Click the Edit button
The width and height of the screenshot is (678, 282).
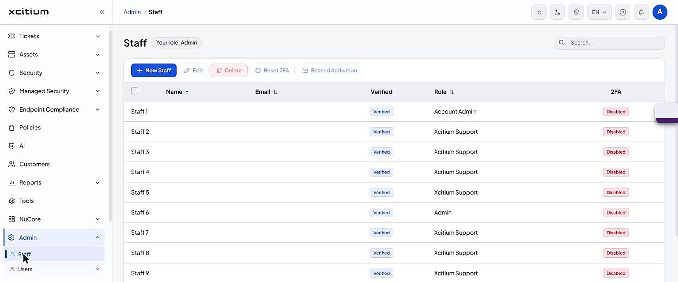pos(193,70)
